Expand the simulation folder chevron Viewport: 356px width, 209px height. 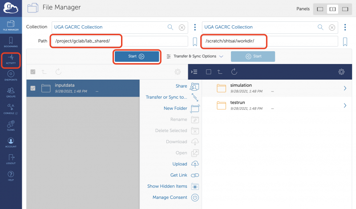coord(345,88)
